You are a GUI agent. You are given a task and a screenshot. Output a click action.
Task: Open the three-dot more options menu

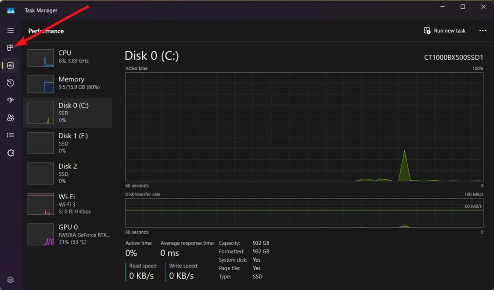(x=482, y=31)
